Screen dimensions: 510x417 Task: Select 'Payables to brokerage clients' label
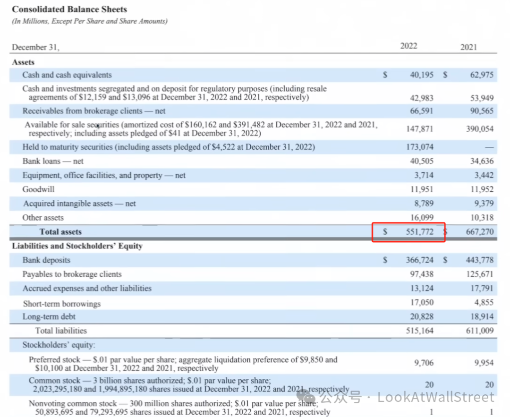tap(72, 274)
